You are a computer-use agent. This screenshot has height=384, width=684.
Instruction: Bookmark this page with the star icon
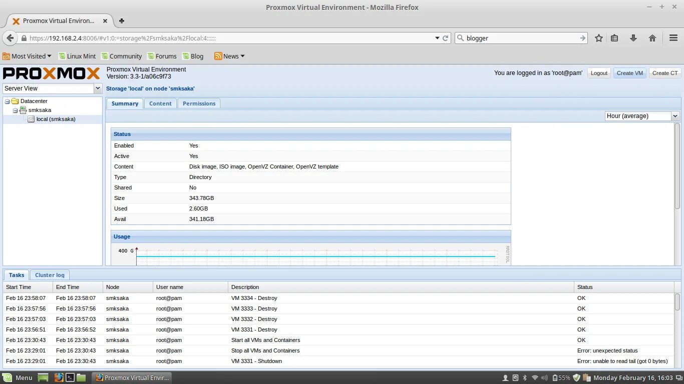(x=598, y=38)
